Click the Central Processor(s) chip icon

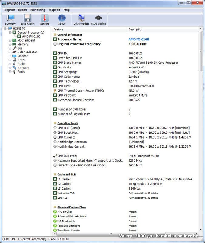coord(14,33)
